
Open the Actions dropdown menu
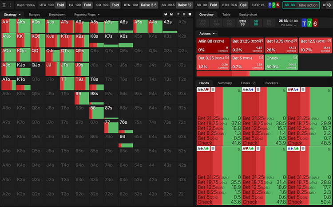(x=207, y=33)
